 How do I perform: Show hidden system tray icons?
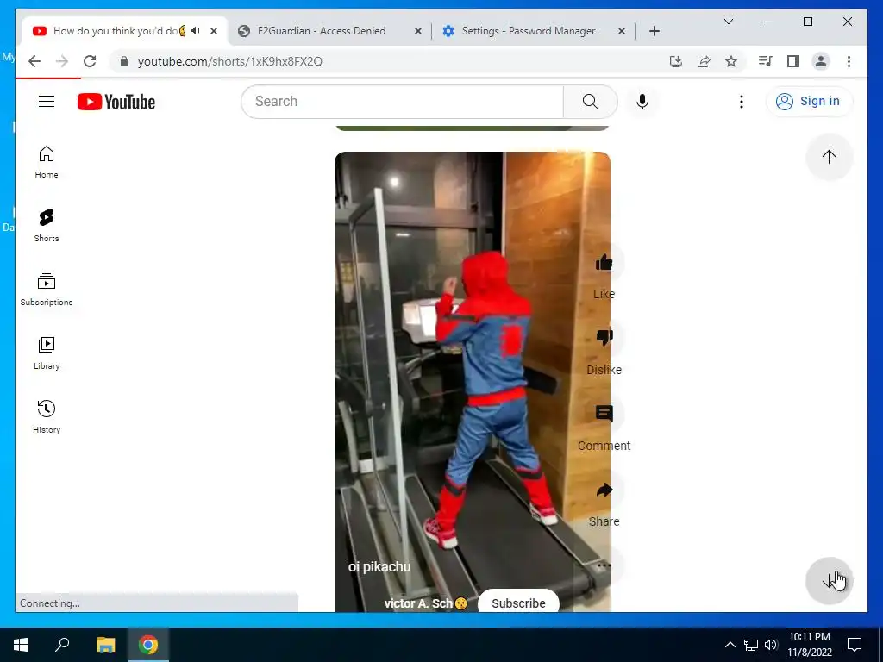(x=730, y=645)
